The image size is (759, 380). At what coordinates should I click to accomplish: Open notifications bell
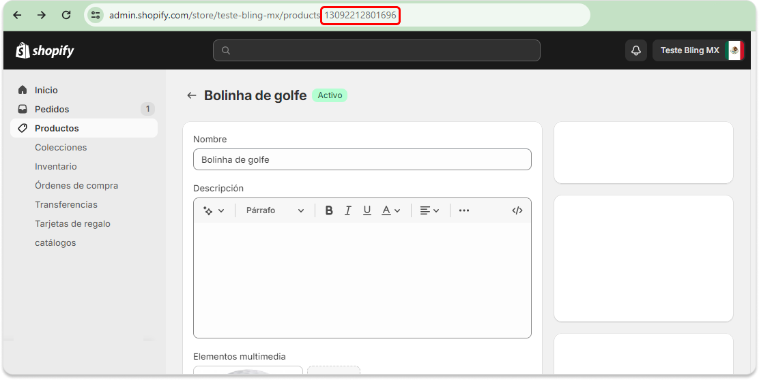636,50
